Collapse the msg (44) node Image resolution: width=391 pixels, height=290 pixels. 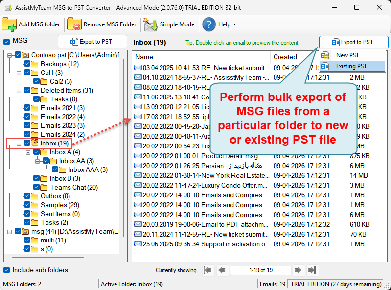[x=9, y=232]
